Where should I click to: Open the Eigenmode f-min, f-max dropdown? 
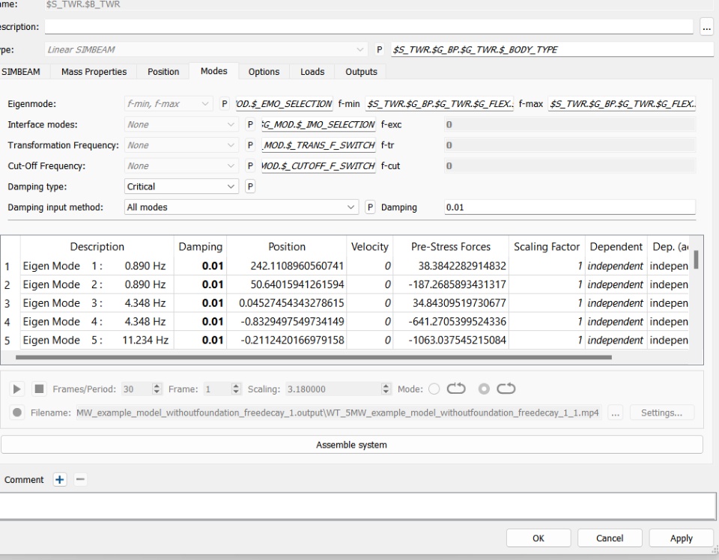click(x=169, y=104)
